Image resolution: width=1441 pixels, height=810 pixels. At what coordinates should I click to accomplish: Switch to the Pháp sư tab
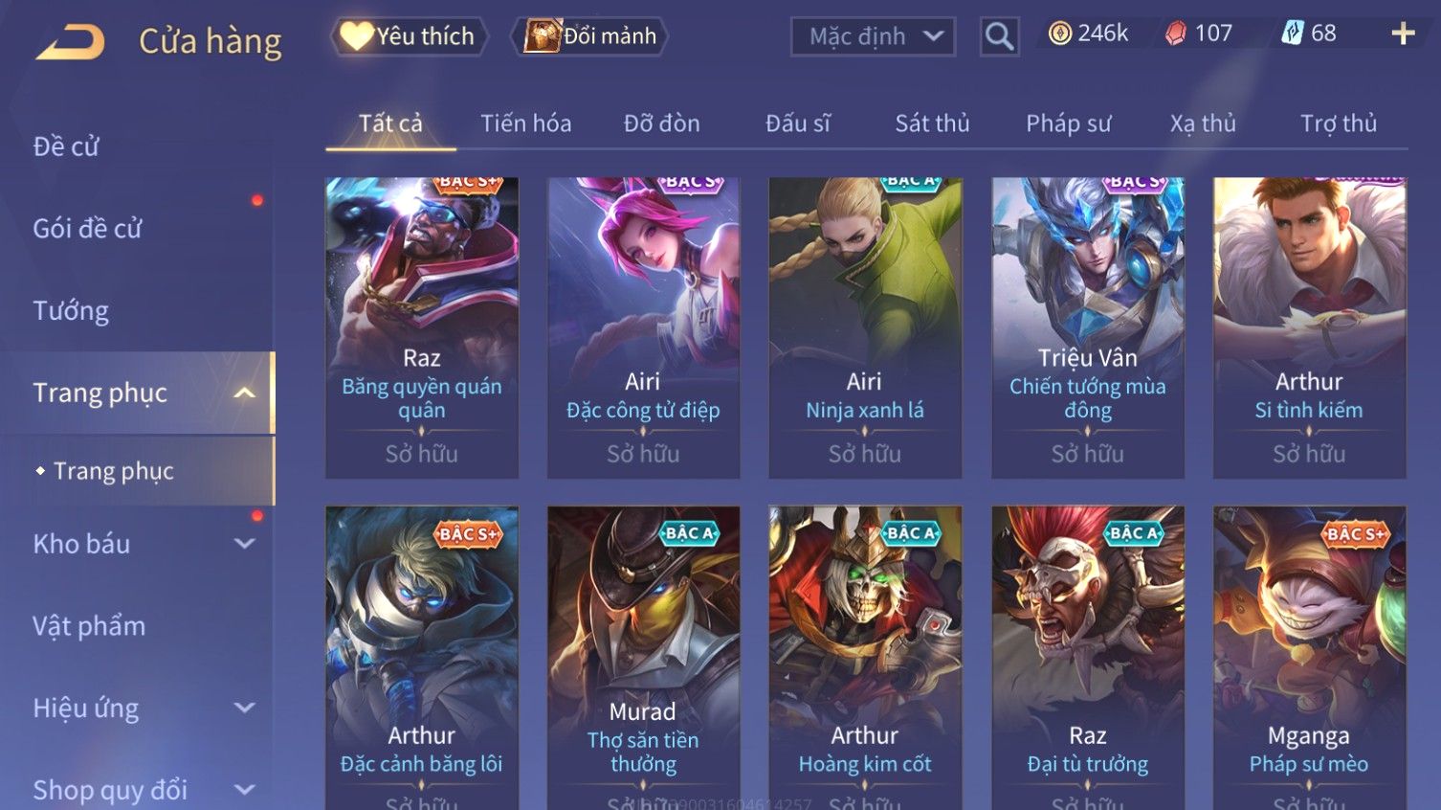(1068, 124)
